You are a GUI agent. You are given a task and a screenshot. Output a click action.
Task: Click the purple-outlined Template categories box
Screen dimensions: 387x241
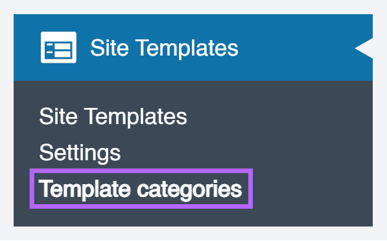tap(141, 189)
